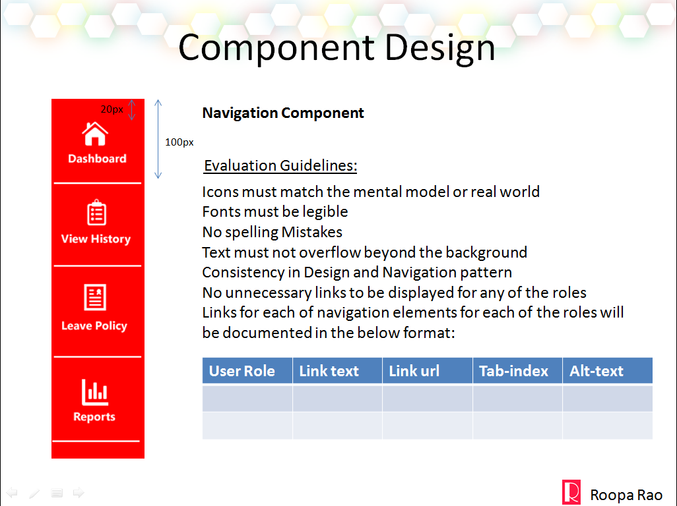The width and height of the screenshot is (677, 506).
Task: Click the View History clipboard icon
Action: pos(97,212)
